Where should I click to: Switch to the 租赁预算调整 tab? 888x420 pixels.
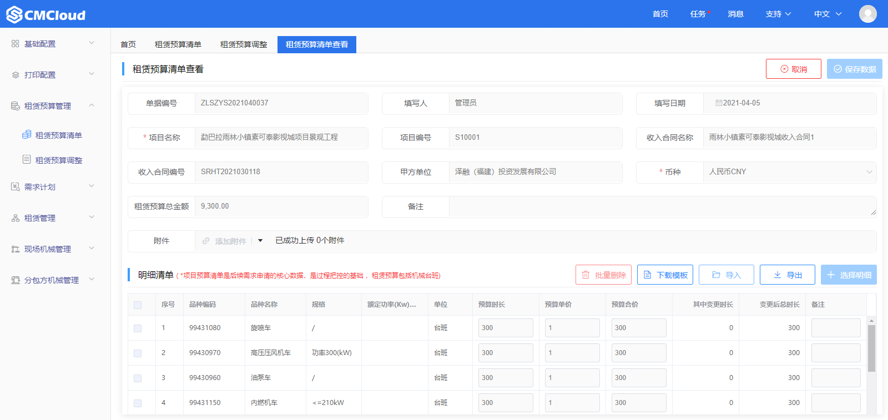tap(244, 44)
